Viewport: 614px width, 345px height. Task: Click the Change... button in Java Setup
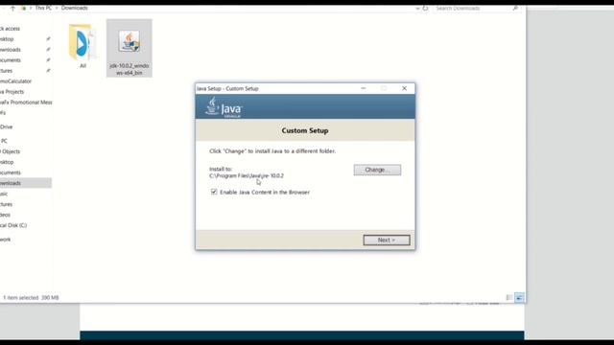click(377, 170)
